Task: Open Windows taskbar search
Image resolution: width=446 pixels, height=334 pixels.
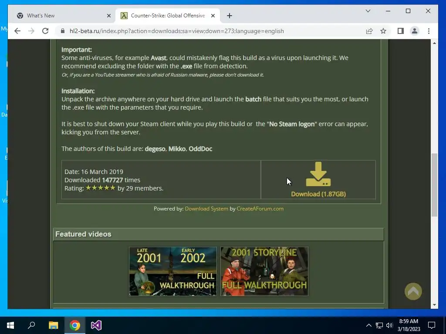Action: pos(31,325)
